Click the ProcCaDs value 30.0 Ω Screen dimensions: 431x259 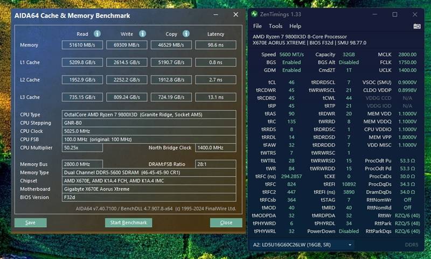pyautogui.click(x=407, y=176)
